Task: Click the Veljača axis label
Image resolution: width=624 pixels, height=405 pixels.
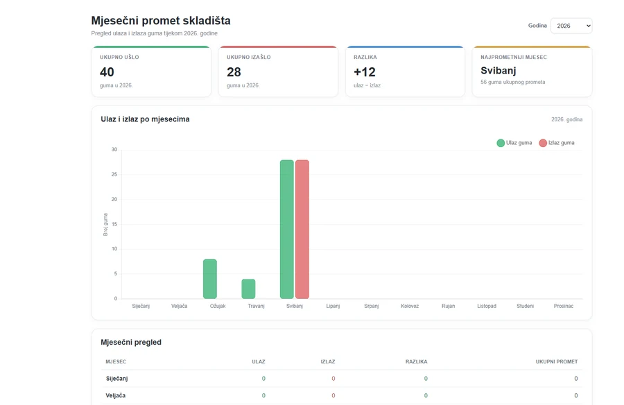Action: pyautogui.click(x=179, y=306)
